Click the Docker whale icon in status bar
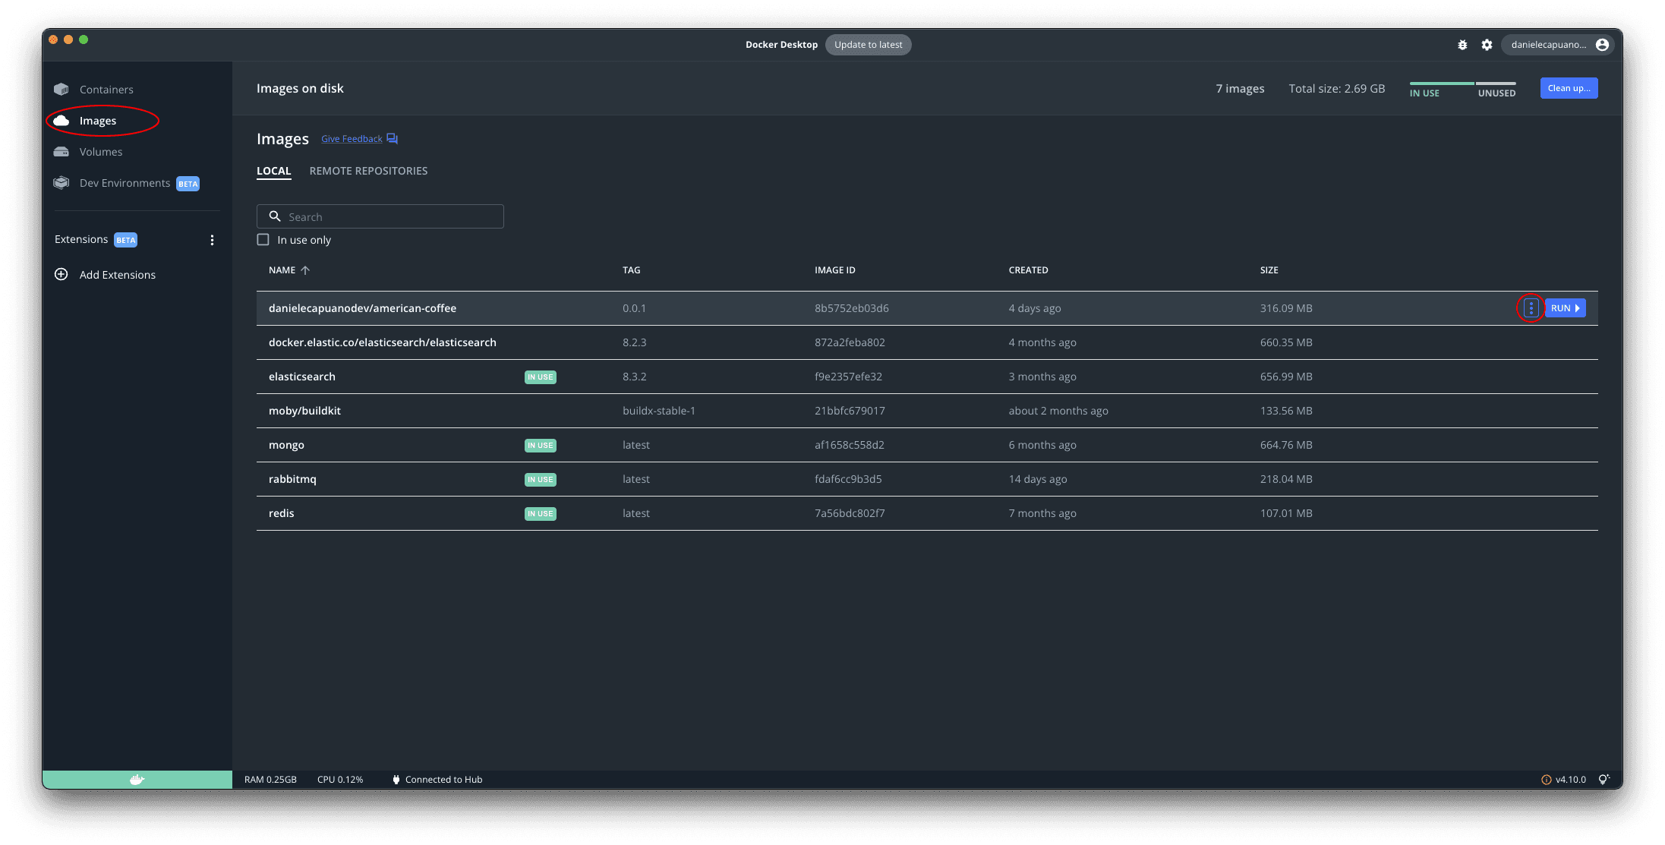Image resolution: width=1665 pixels, height=845 pixels. pos(137,779)
